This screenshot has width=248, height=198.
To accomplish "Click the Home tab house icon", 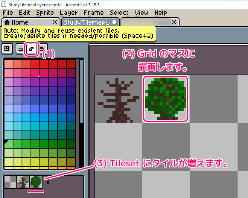I will pyautogui.click(x=7, y=22).
